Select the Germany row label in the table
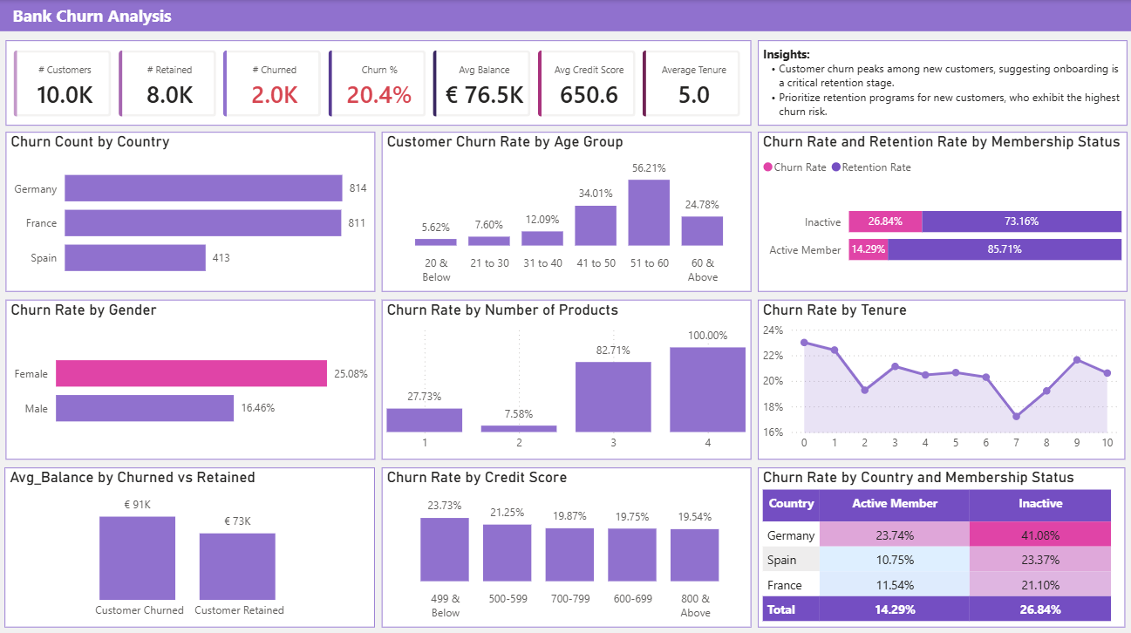 point(791,535)
